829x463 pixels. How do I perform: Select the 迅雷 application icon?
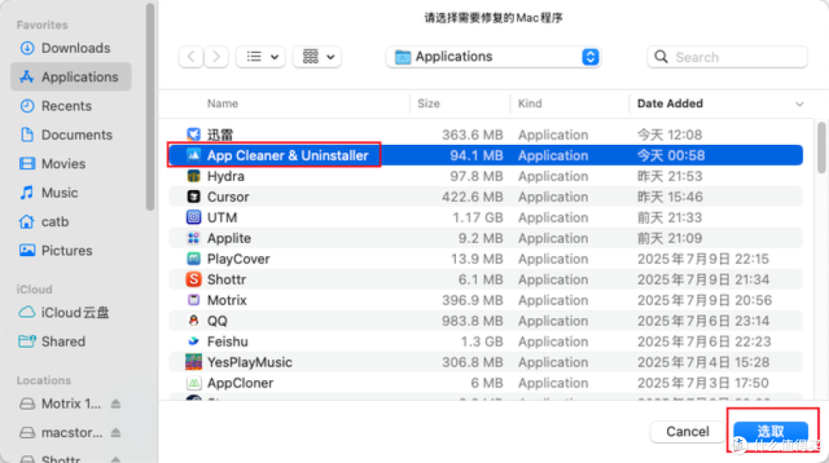click(x=193, y=135)
